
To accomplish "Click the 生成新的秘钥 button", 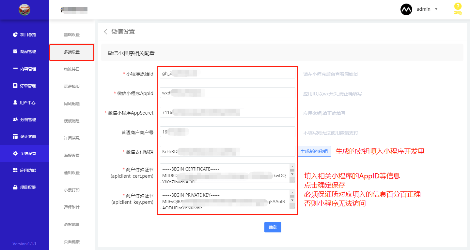I will (314, 151).
